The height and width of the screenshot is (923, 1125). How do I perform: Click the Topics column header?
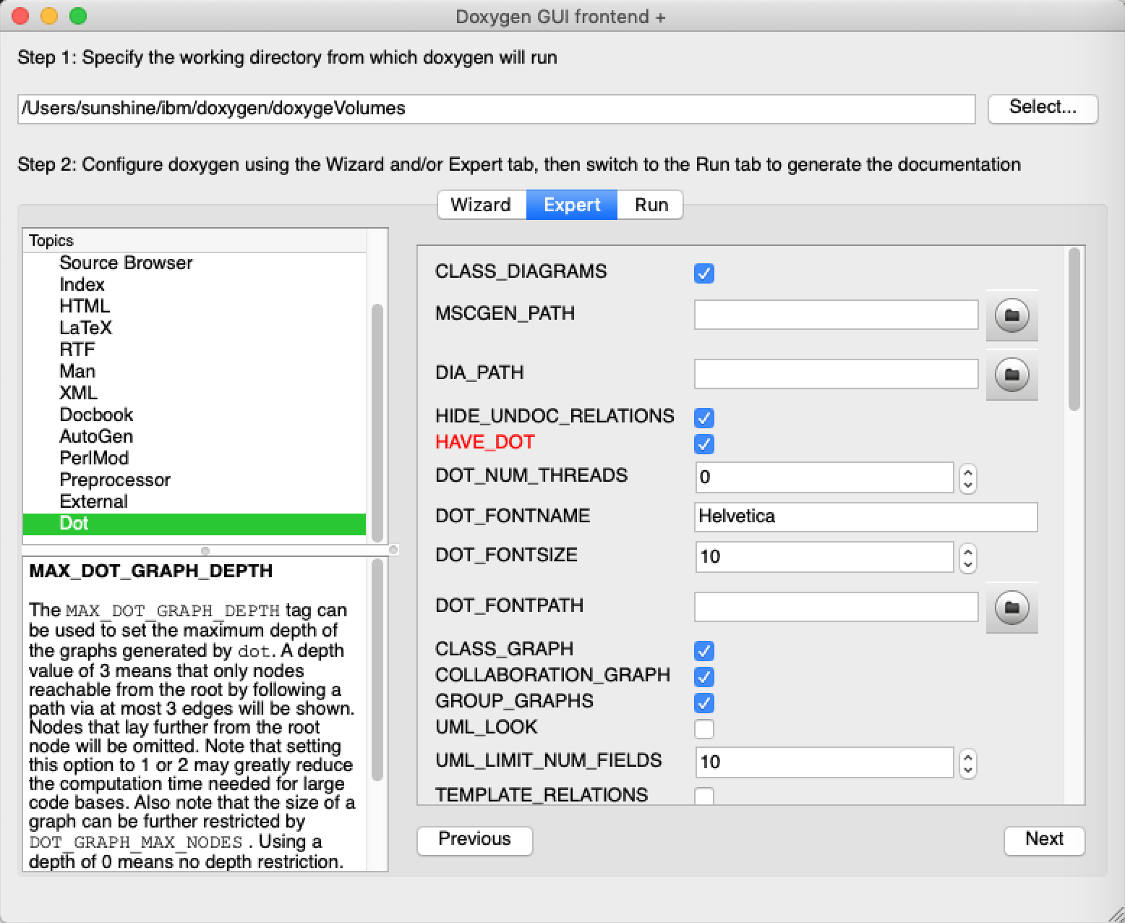pyautogui.click(x=194, y=241)
